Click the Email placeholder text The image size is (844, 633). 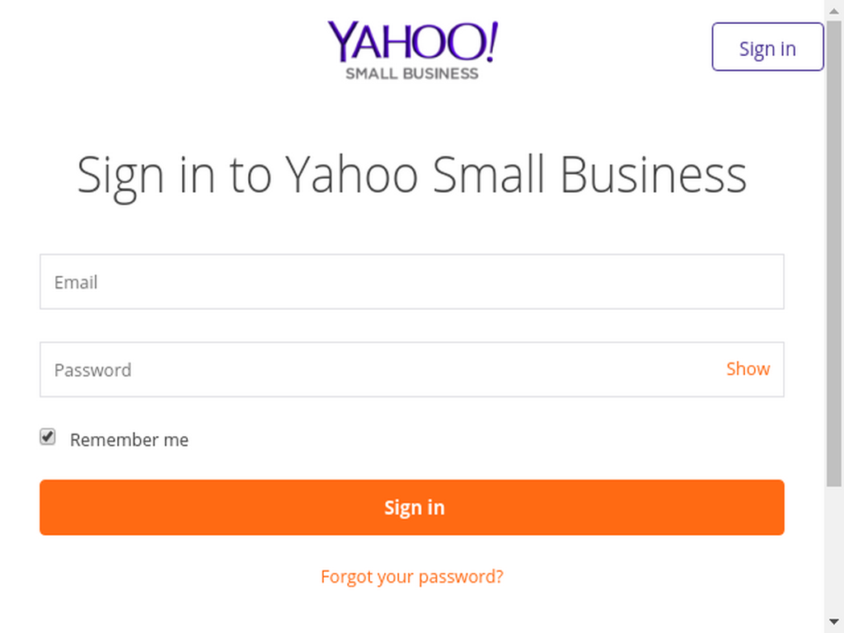point(76,282)
